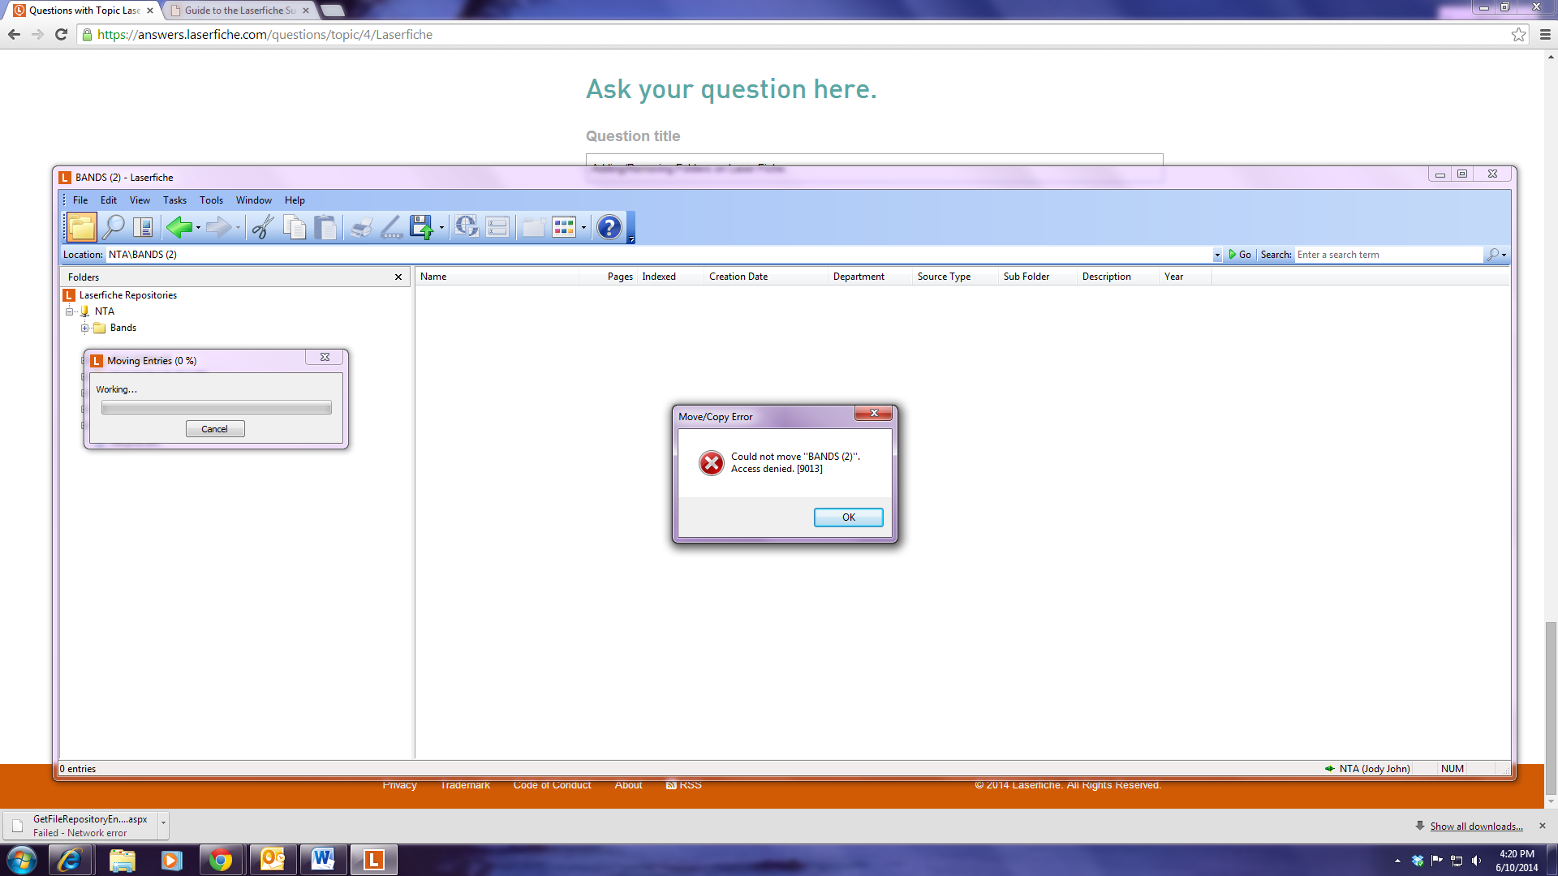Image resolution: width=1558 pixels, height=876 pixels.
Task: Open the Tasks menu
Action: [174, 200]
